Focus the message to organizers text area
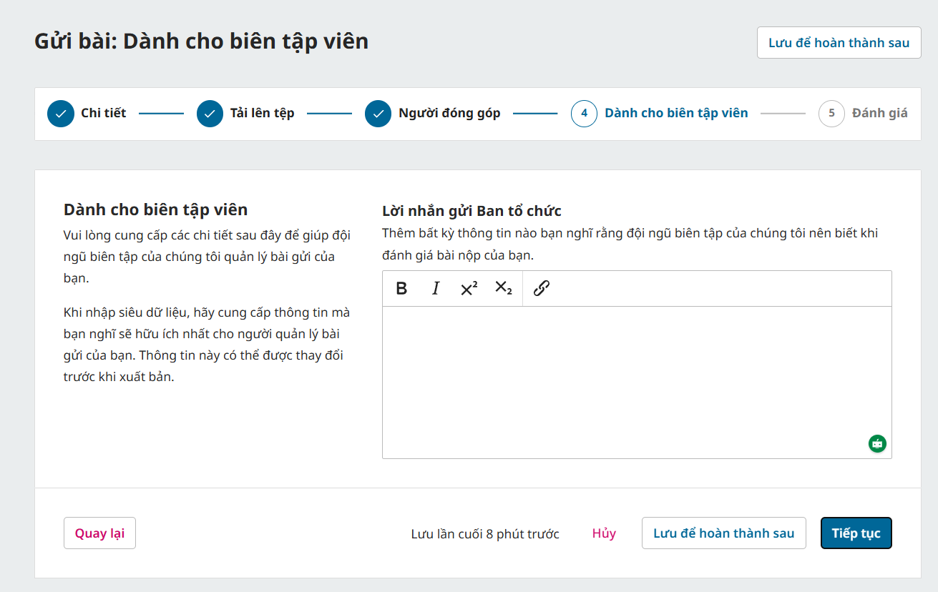938x592 pixels. (637, 383)
